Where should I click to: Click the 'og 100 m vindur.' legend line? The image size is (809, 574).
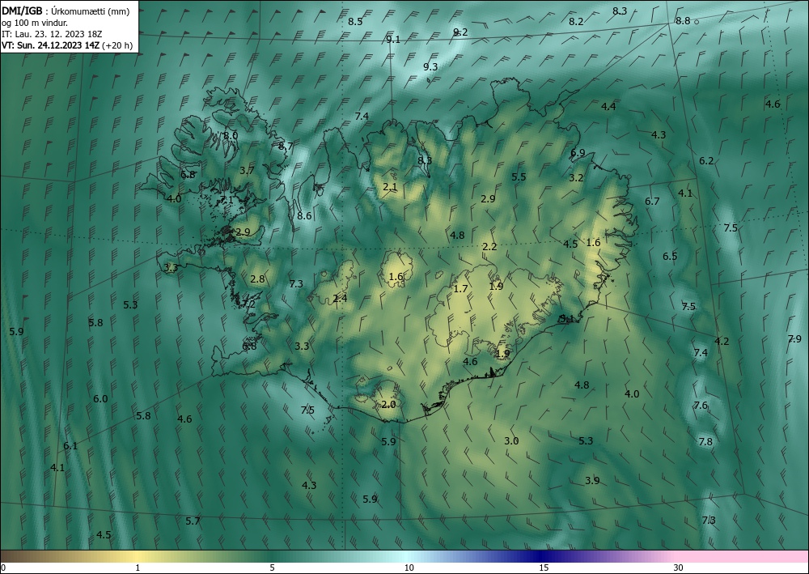pyautogui.click(x=35, y=23)
